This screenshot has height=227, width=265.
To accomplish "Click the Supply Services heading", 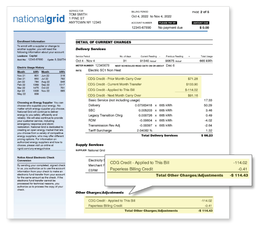I will 90,145.
